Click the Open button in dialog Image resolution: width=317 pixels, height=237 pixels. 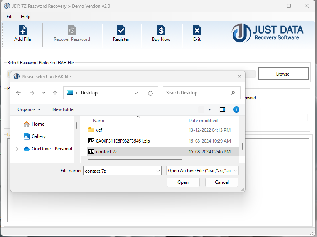click(183, 182)
